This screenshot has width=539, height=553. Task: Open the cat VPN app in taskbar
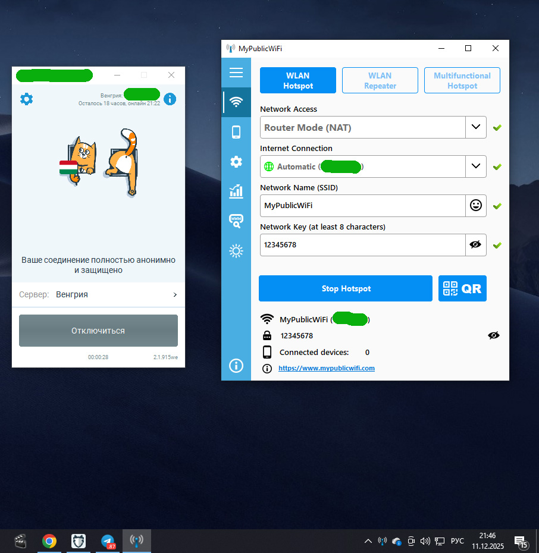click(79, 541)
